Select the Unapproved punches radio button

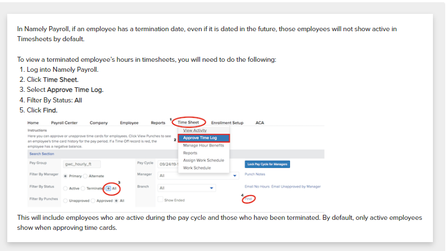(65, 200)
